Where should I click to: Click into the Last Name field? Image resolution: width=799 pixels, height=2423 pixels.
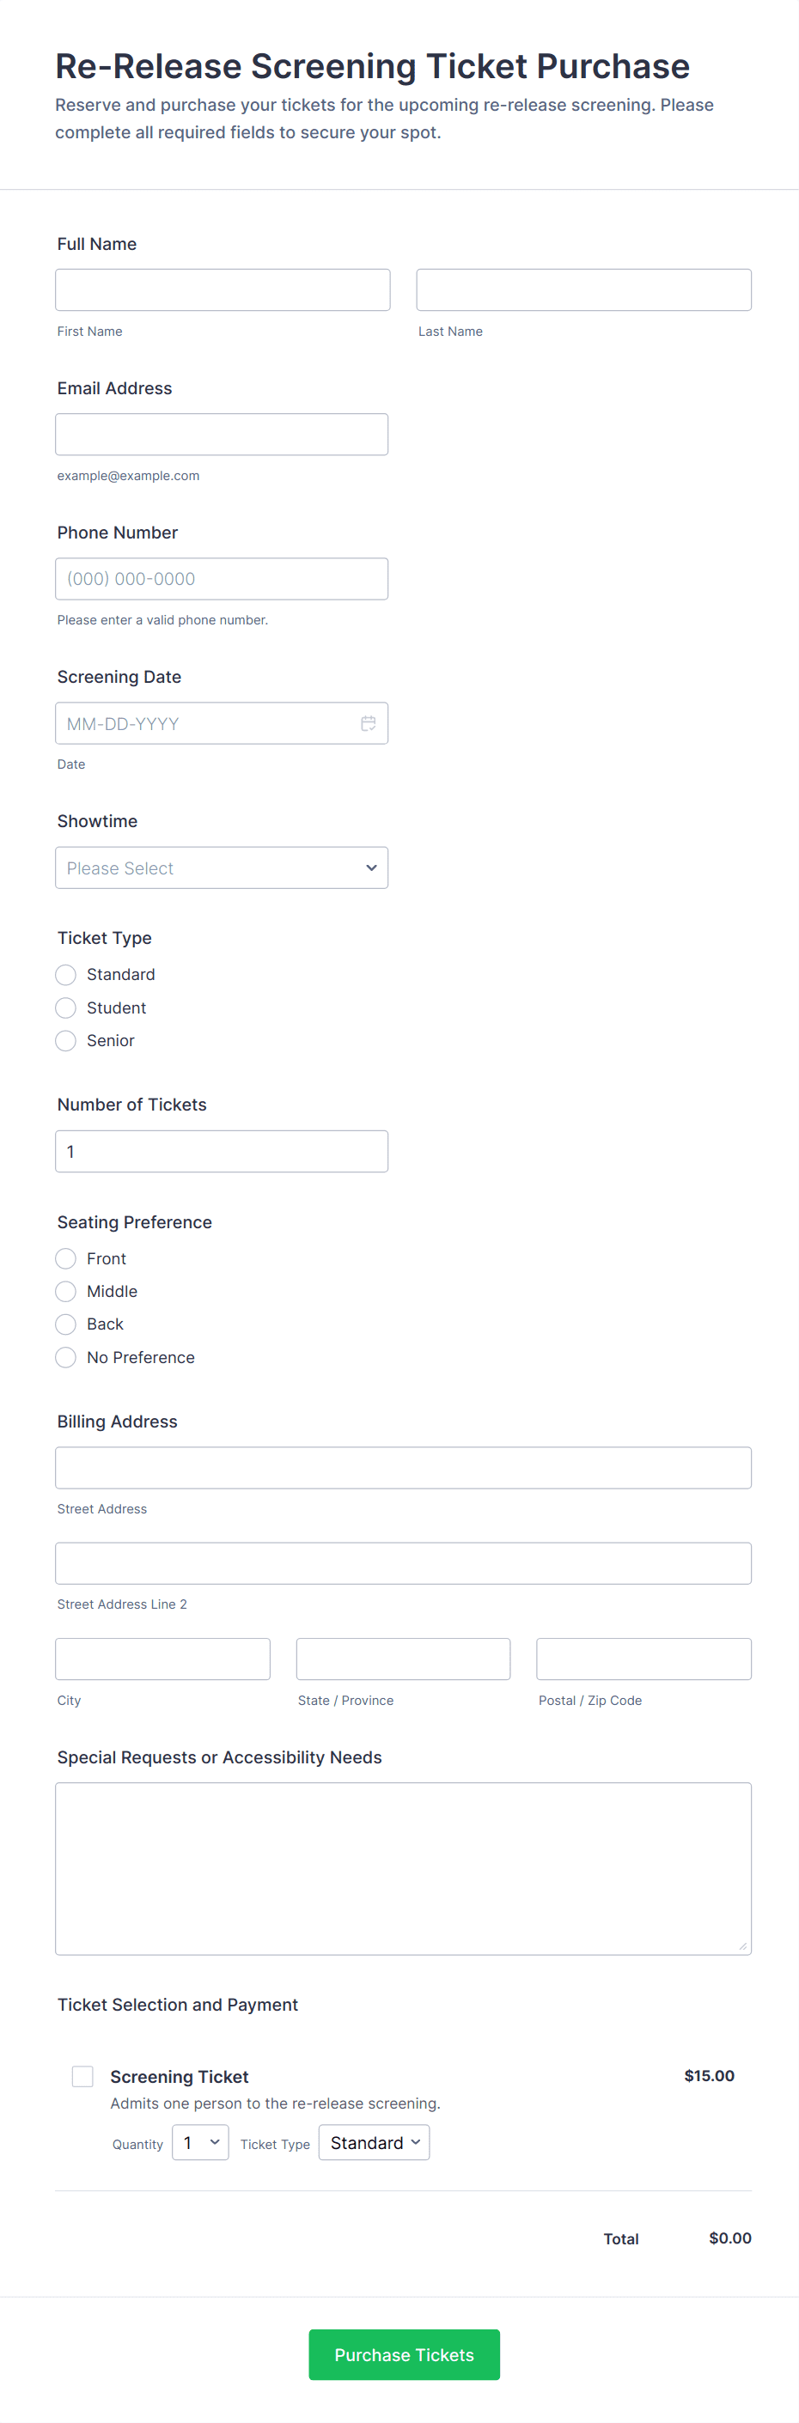[x=583, y=289]
